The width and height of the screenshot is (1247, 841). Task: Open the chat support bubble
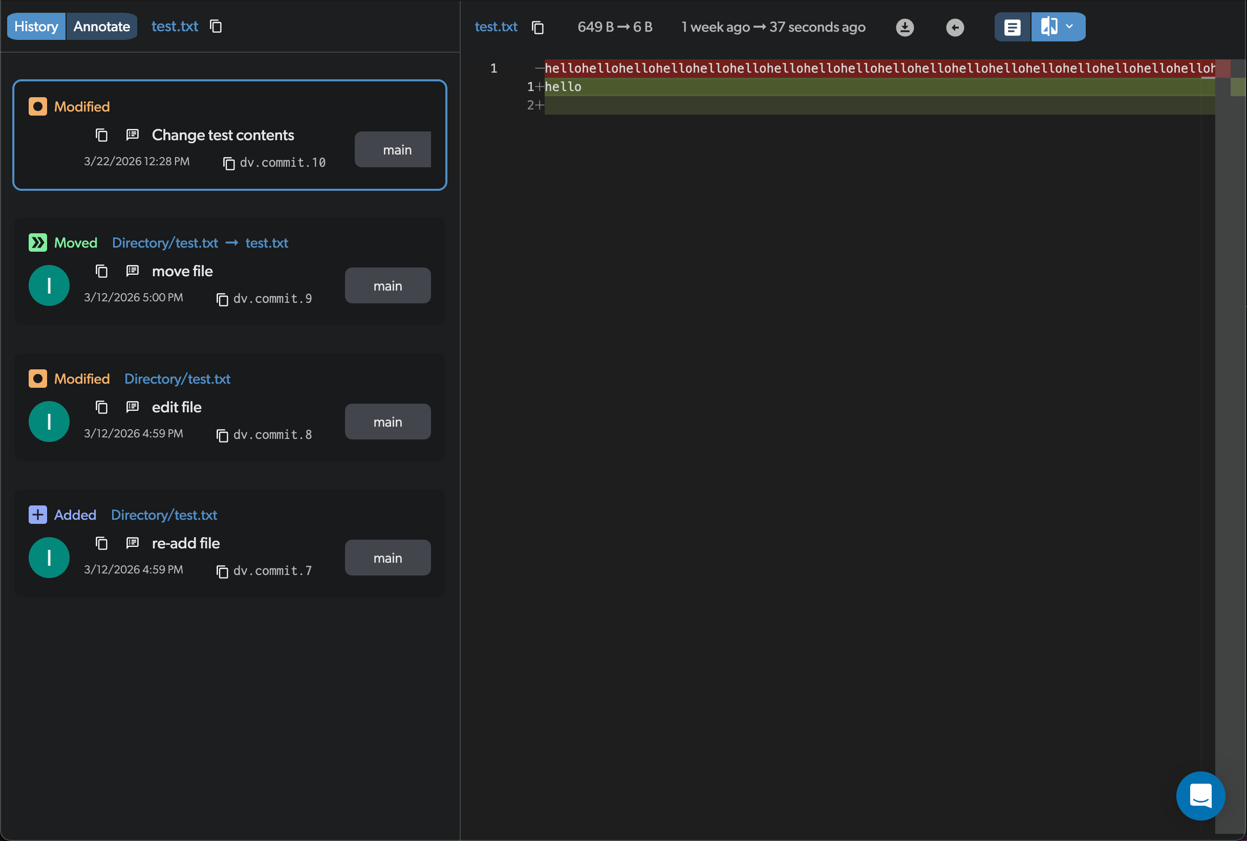click(x=1201, y=796)
